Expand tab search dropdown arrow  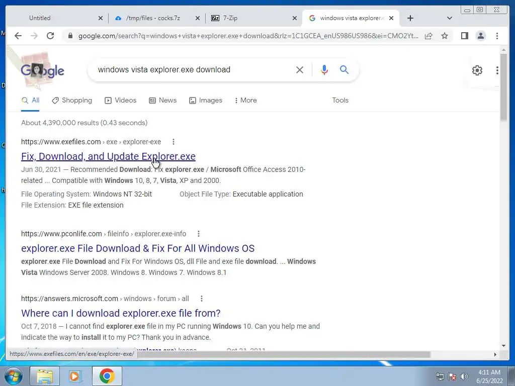tap(450, 18)
